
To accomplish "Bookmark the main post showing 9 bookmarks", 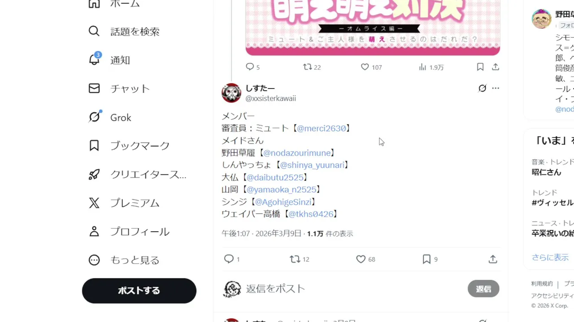I will click(x=426, y=259).
